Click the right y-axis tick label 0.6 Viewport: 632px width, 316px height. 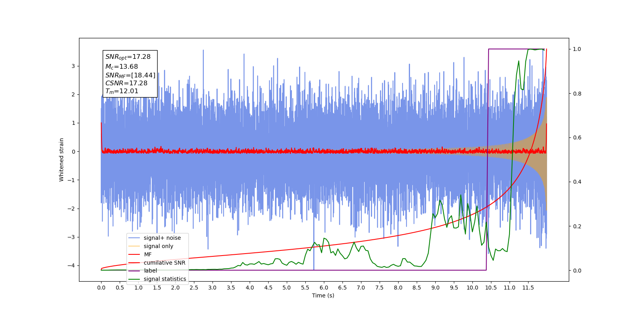click(577, 137)
